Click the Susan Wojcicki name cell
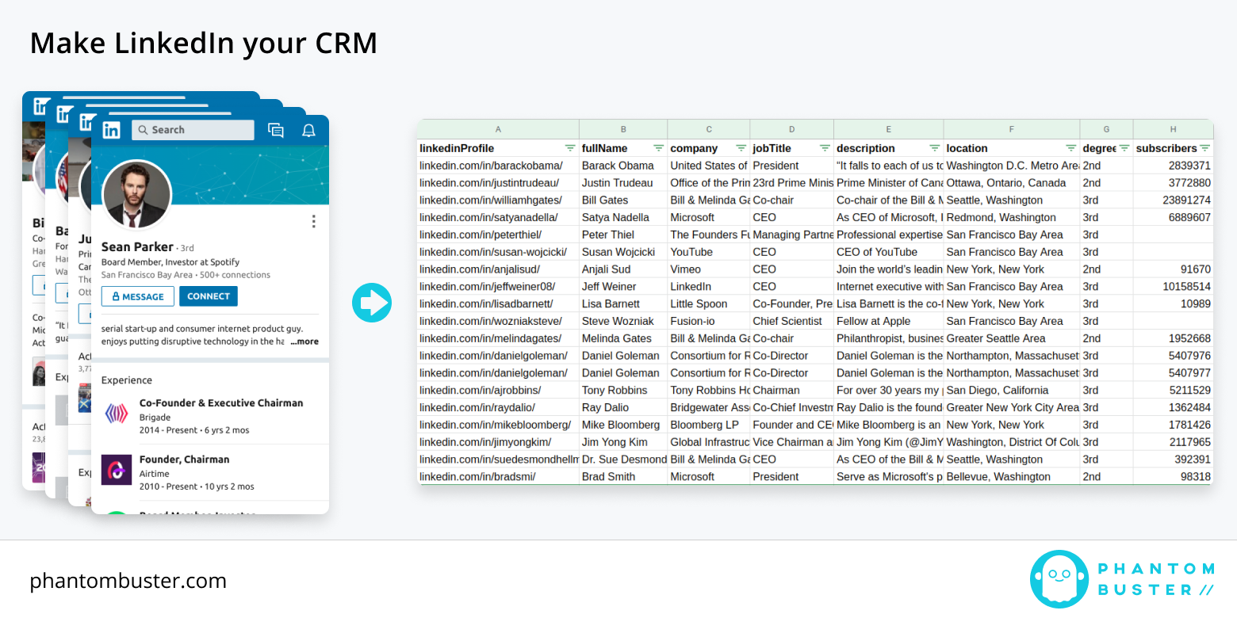The height and width of the screenshot is (618, 1237). point(623,252)
